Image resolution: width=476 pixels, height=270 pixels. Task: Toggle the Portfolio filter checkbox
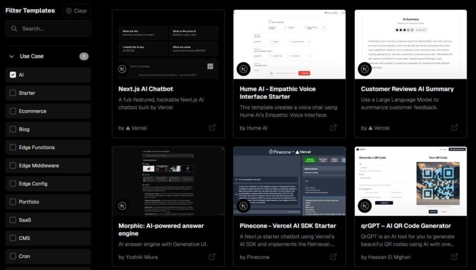coord(13,202)
